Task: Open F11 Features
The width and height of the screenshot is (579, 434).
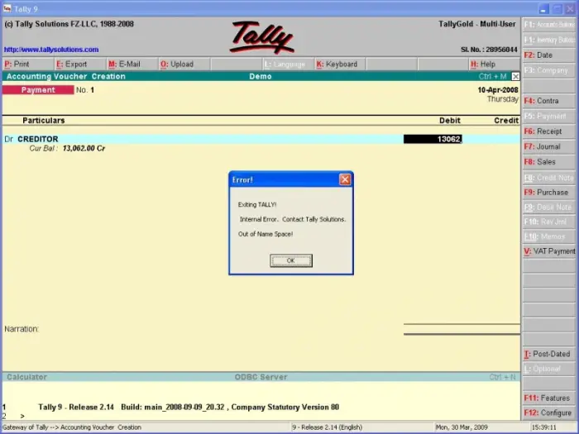Action: pos(549,398)
